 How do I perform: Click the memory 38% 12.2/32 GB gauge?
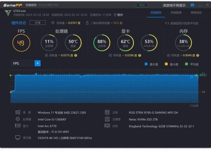[x=183, y=43]
